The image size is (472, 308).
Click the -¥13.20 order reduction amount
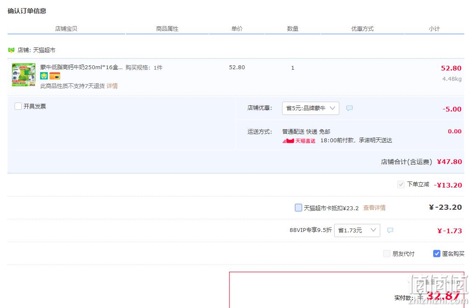click(448, 185)
